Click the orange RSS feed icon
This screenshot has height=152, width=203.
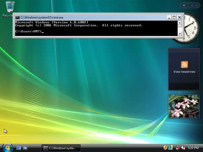pos(184,65)
